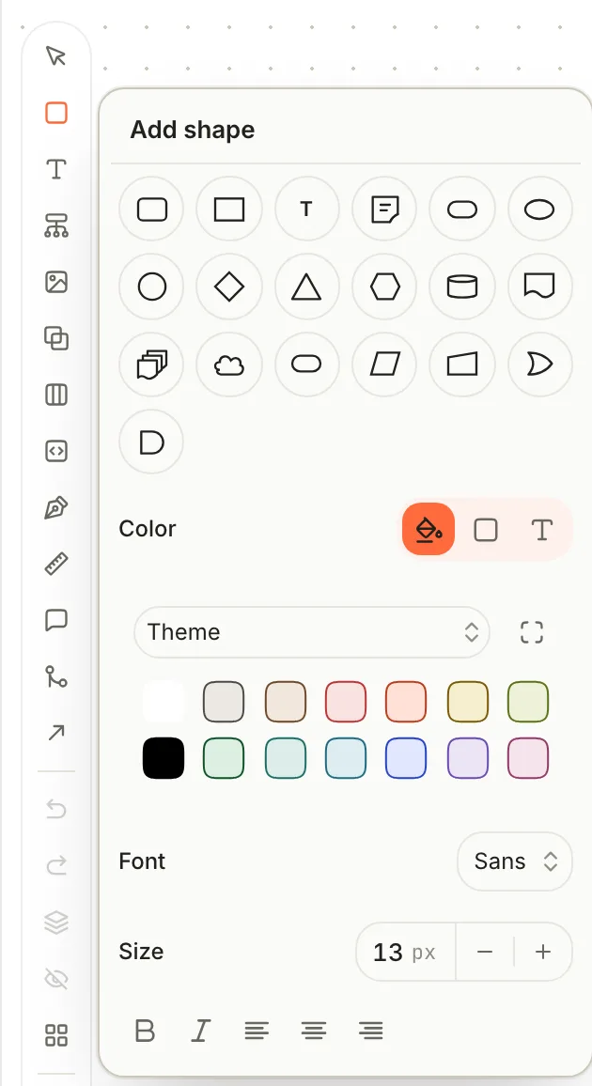
Task: Switch to border color mode
Action: coord(486,530)
